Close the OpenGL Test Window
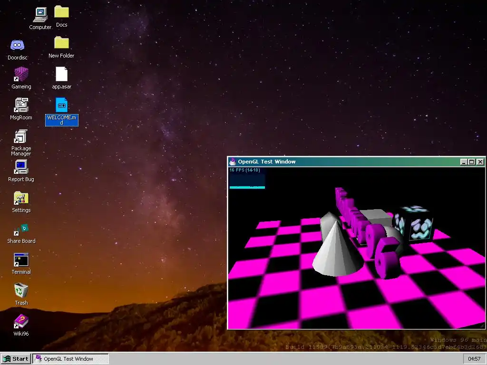The image size is (487, 365). pos(480,162)
